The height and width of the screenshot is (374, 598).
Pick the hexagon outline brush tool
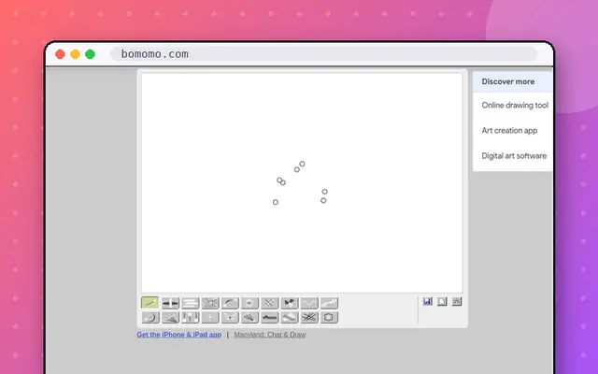coord(329,317)
